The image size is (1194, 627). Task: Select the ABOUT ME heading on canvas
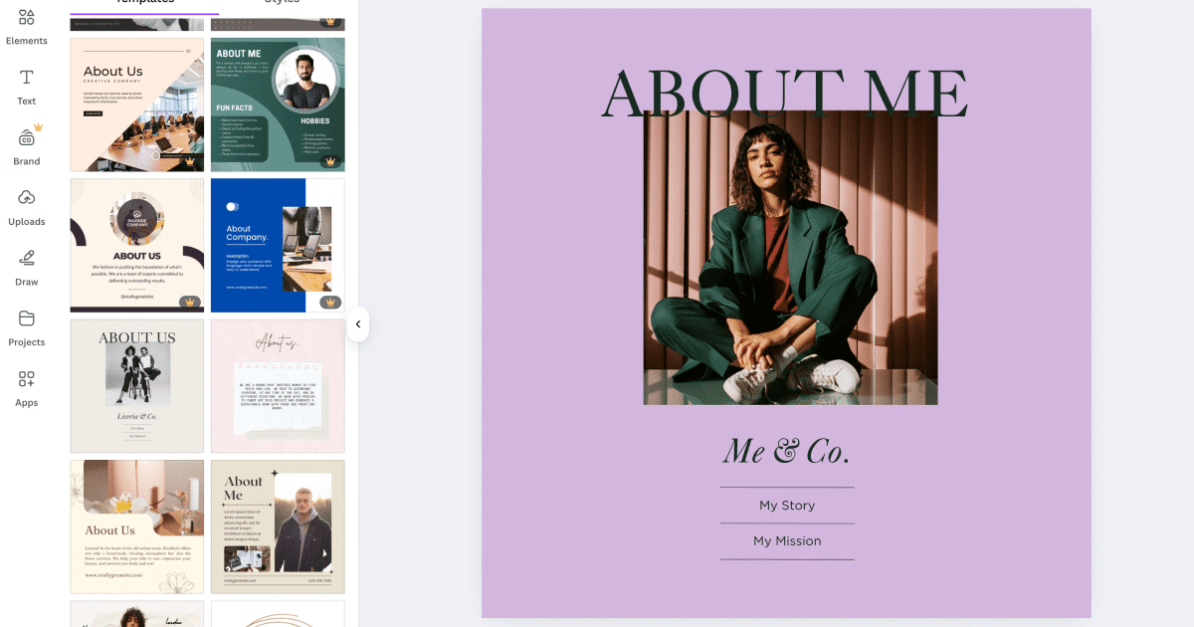(x=785, y=95)
